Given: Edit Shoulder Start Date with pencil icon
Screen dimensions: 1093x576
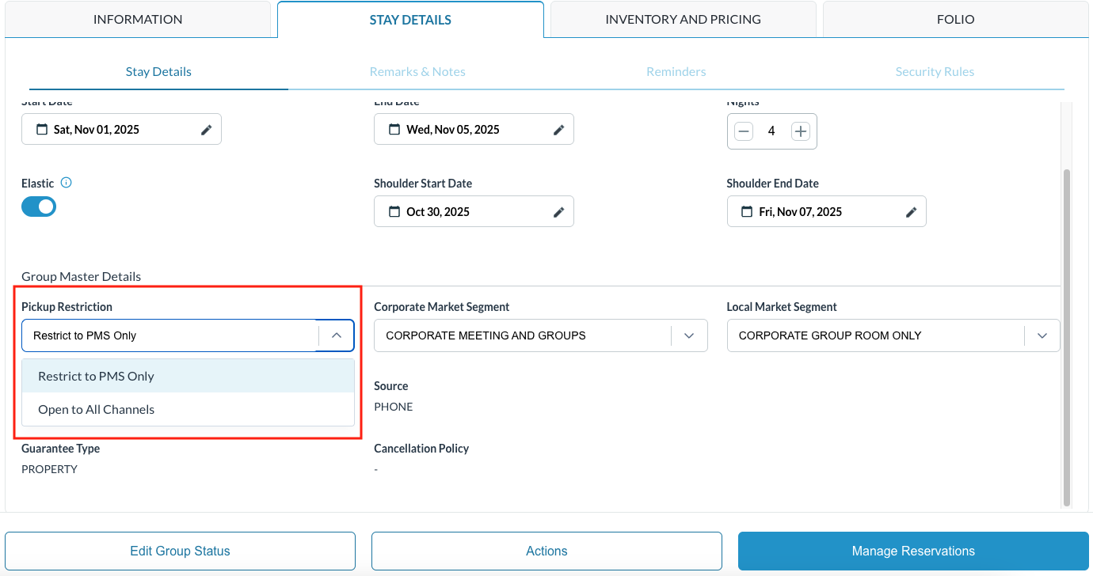Looking at the screenshot, I should click(x=558, y=212).
